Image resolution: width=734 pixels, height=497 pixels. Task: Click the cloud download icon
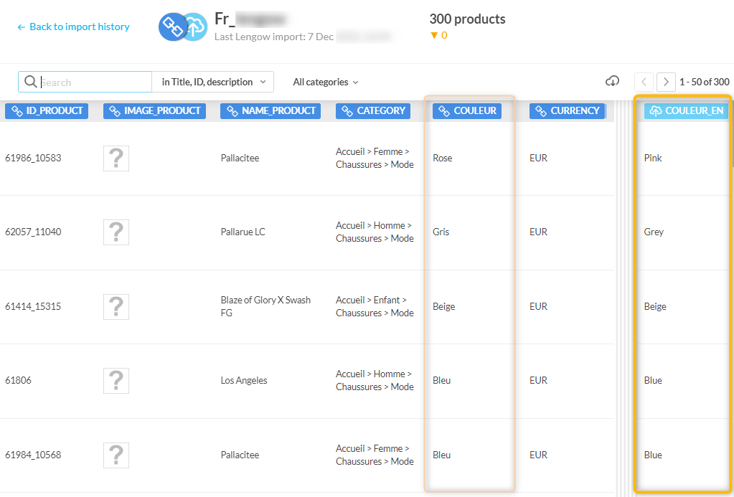[612, 82]
